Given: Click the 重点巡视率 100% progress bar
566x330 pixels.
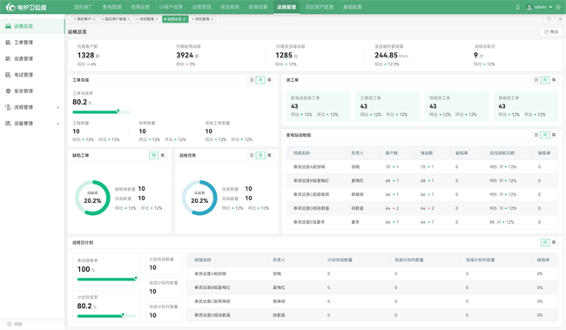Looking at the screenshot, I should (107, 279).
